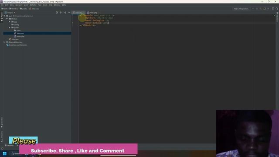Click the gutter marker on line 4
This screenshot has width=279, height=157.
pos(73,23)
